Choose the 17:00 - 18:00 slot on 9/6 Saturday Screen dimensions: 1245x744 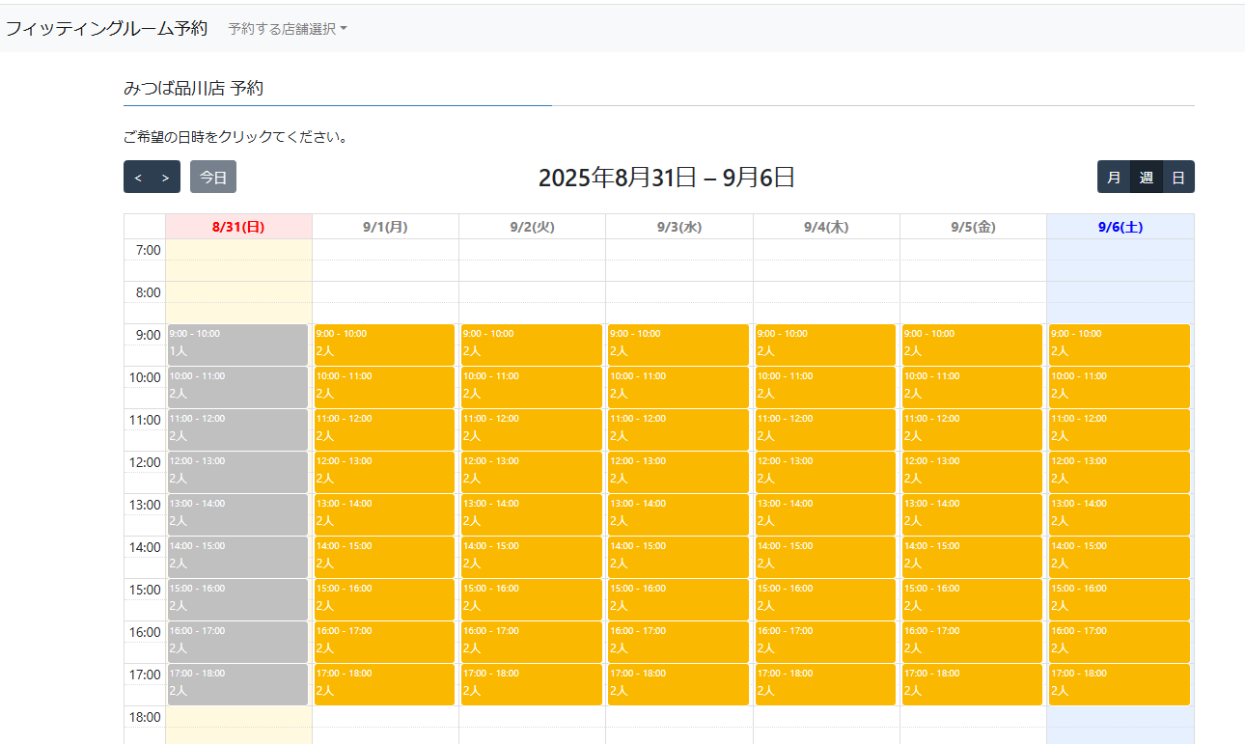1120,684
